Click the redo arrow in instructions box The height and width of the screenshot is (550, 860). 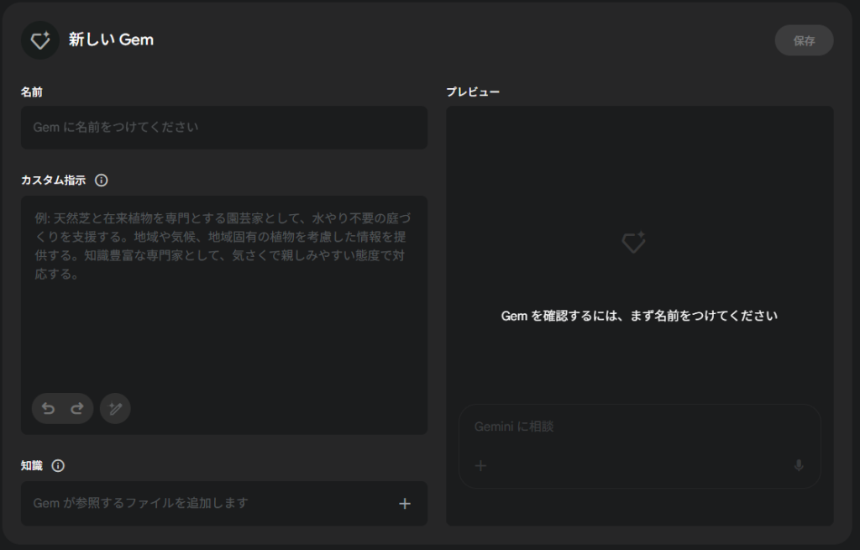click(x=77, y=409)
